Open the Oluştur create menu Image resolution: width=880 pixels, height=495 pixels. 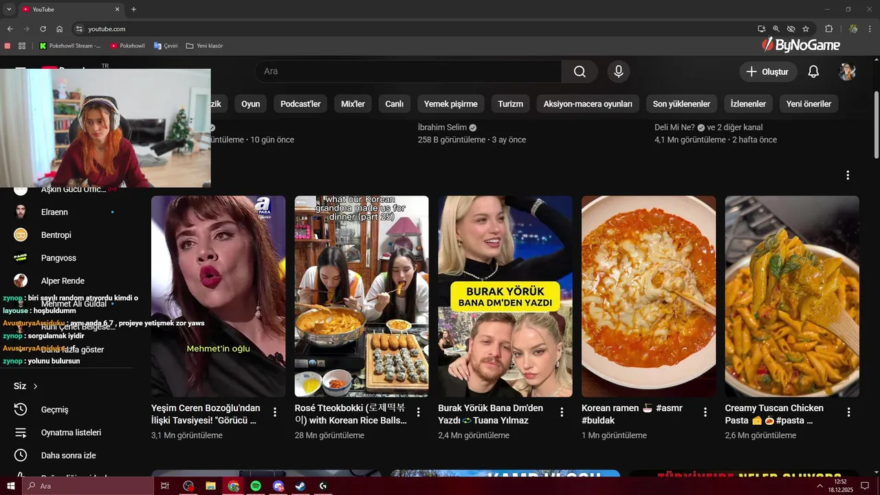pyautogui.click(x=768, y=71)
